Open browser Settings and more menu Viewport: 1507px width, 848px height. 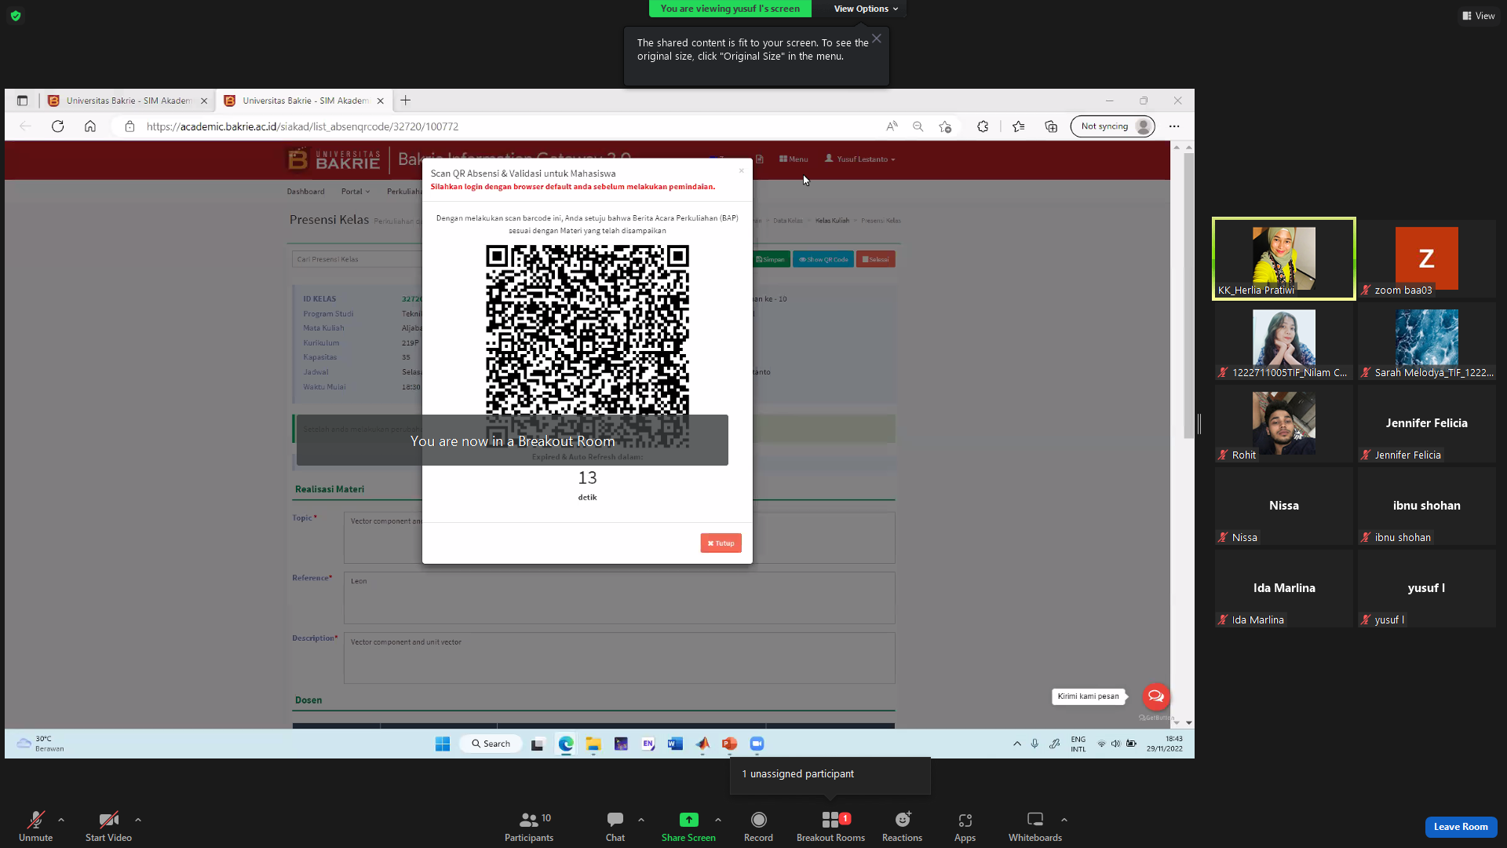[1174, 126]
